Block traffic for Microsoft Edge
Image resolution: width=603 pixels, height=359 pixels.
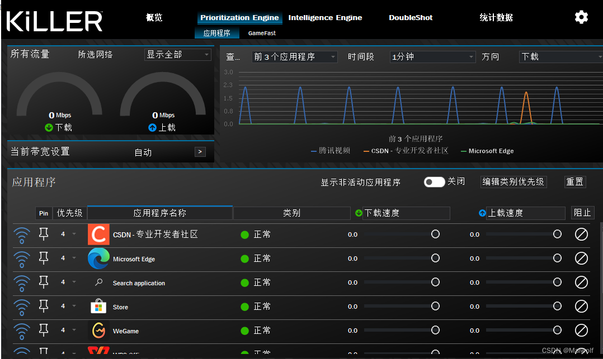click(581, 259)
